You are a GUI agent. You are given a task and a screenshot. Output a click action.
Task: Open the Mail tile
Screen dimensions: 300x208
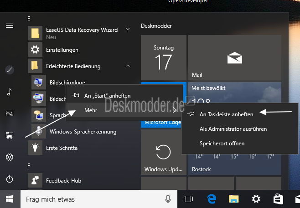pyautogui.click(x=235, y=58)
